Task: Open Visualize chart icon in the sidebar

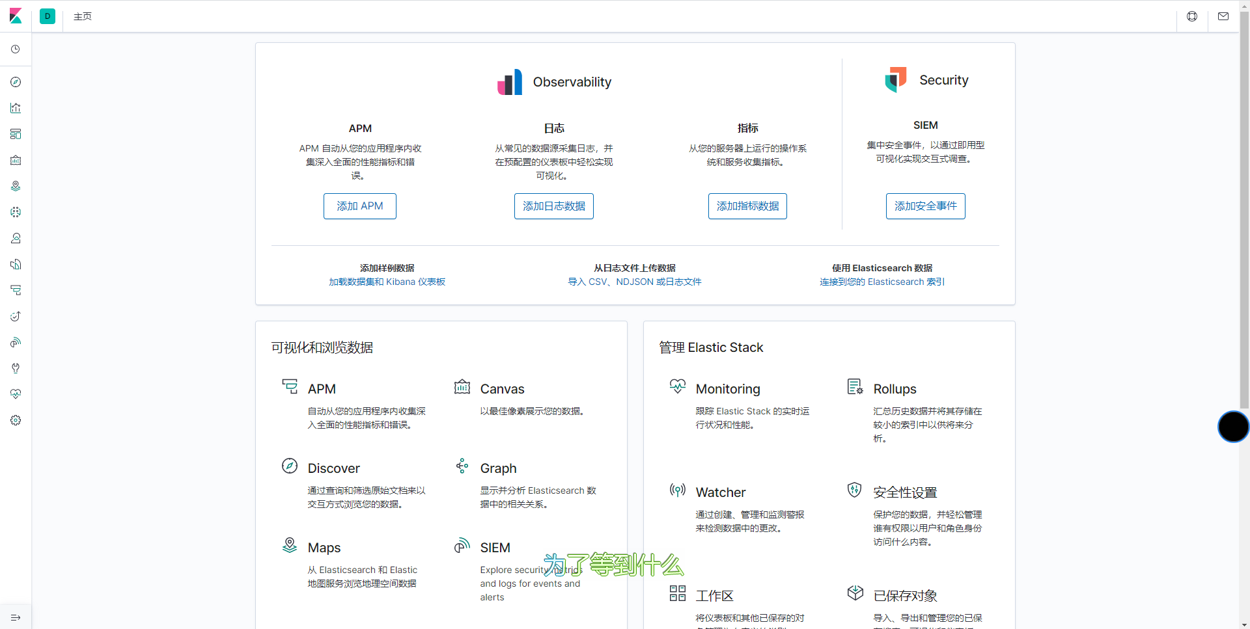Action: click(16, 108)
